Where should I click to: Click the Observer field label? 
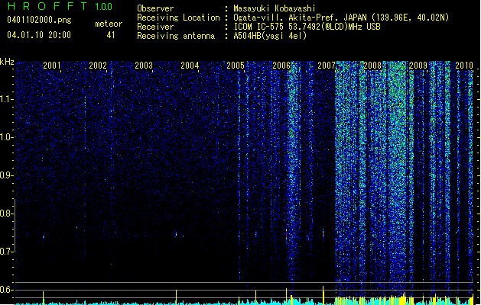pos(155,8)
